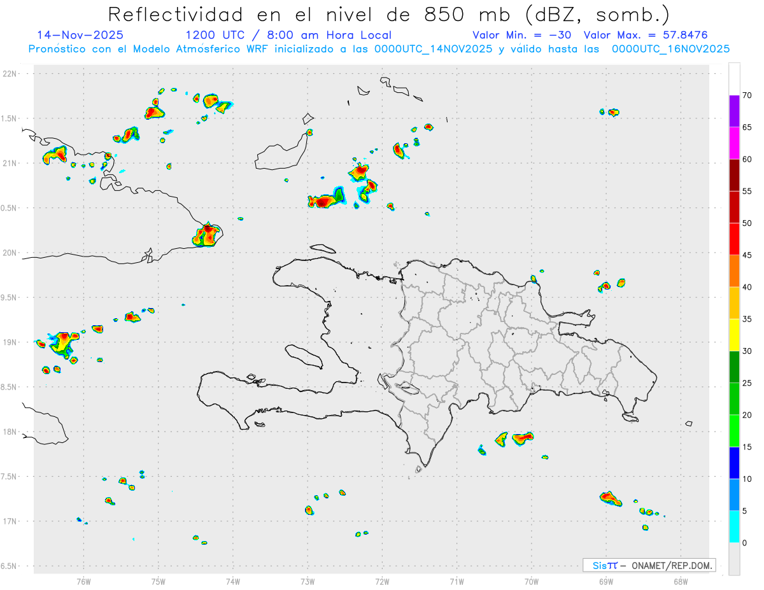Click the '70' colorbar scale value
The height and width of the screenshot is (590, 764).
coord(747,95)
